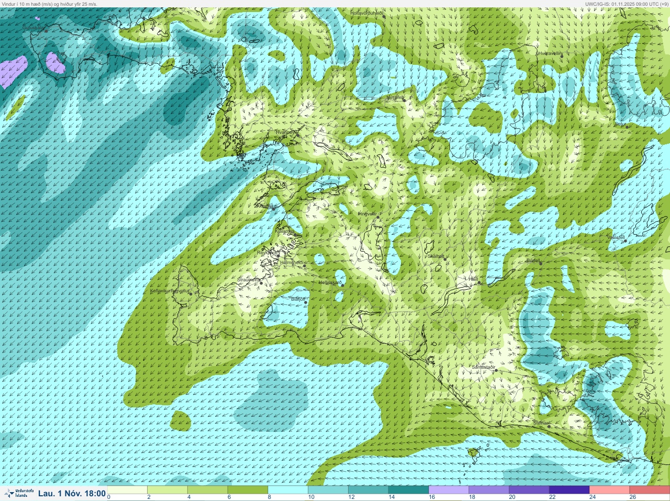
Task: Click the date label 'Lau. 1 Nóv. 18:00'
Action: pyautogui.click(x=72, y=493)
